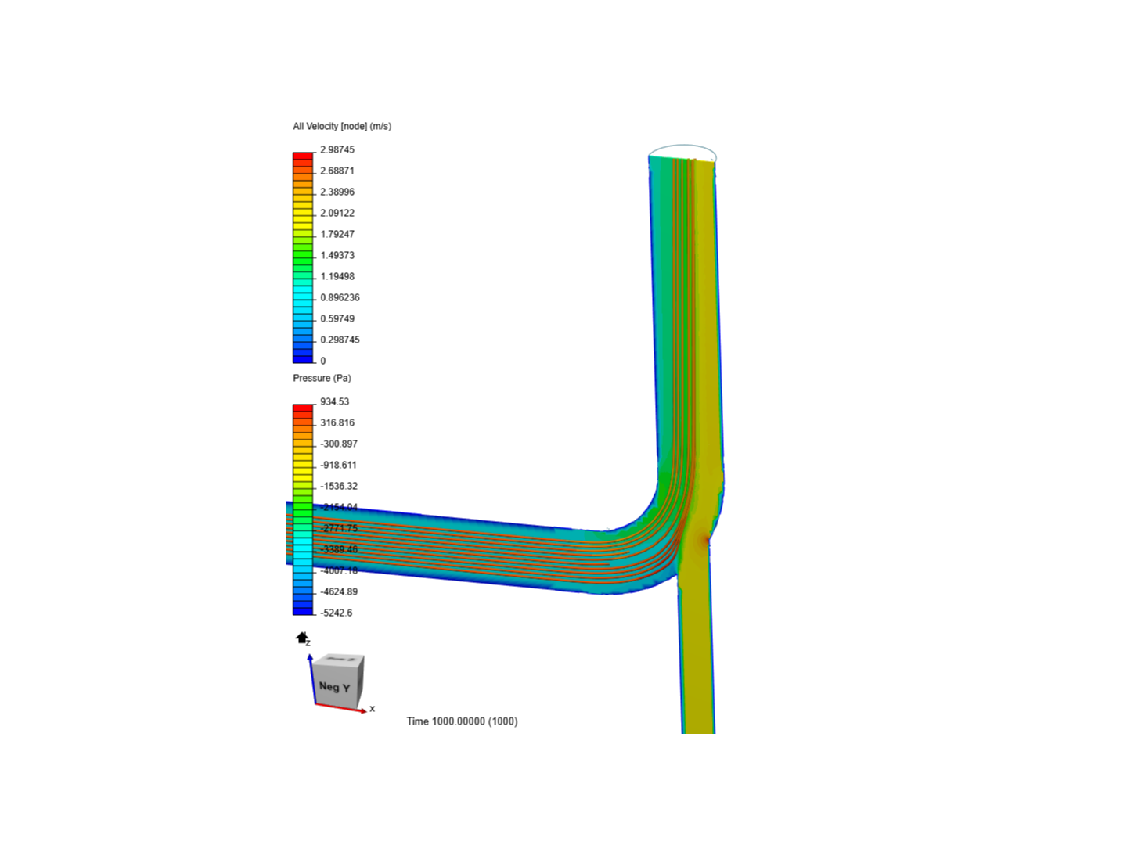The height and width of the screenshot is (845, 1127).
Task: Select the 'Pressure (Pa)' legend title
Action: (322, 378)
